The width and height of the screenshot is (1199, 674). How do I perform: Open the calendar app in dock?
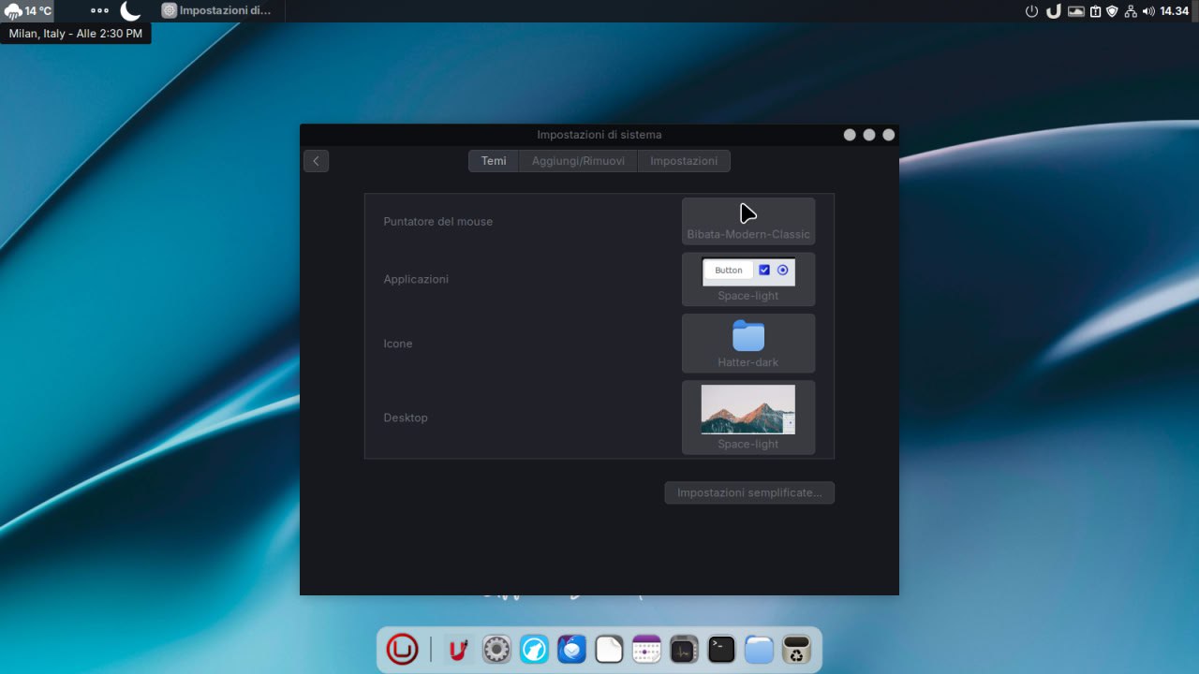646,649
